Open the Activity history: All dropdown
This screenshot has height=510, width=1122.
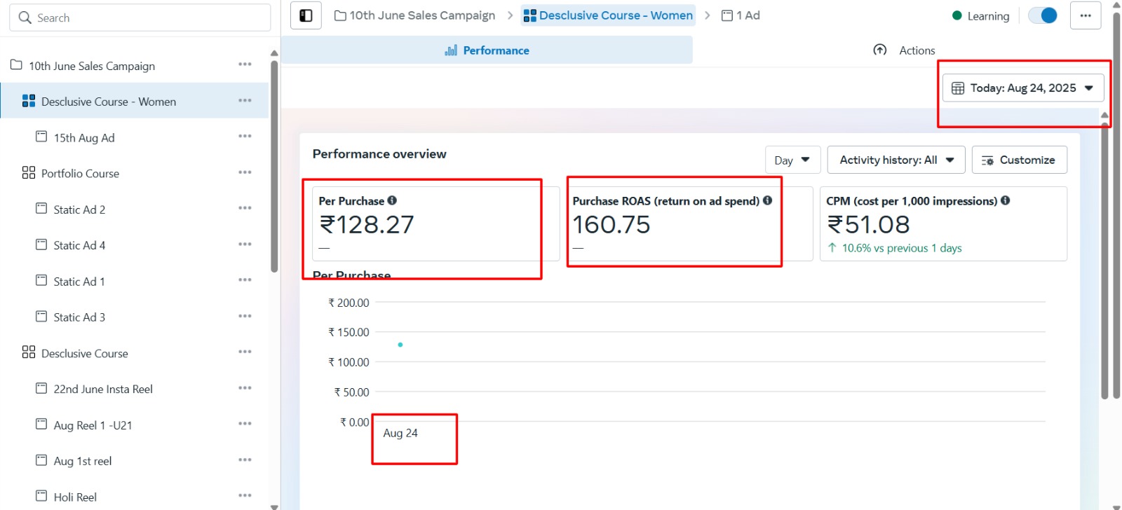pos(895,160)
